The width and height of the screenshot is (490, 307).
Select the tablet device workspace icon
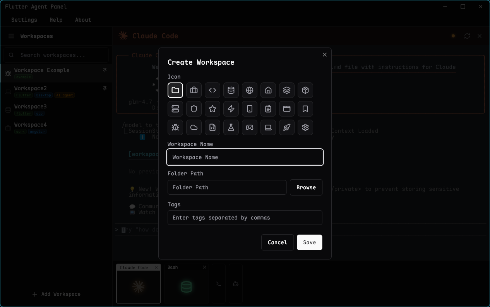pyautogui.click(x=250, y=109)
